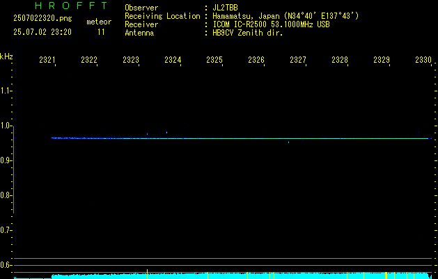Screen dimensions: 438x279
Task: Click the 0.6 kHz frequency label
Action: [x=6, y=265]
